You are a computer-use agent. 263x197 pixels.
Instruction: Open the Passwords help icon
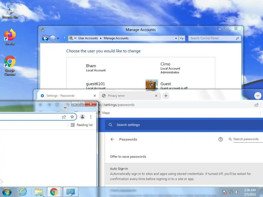(221, 139)
